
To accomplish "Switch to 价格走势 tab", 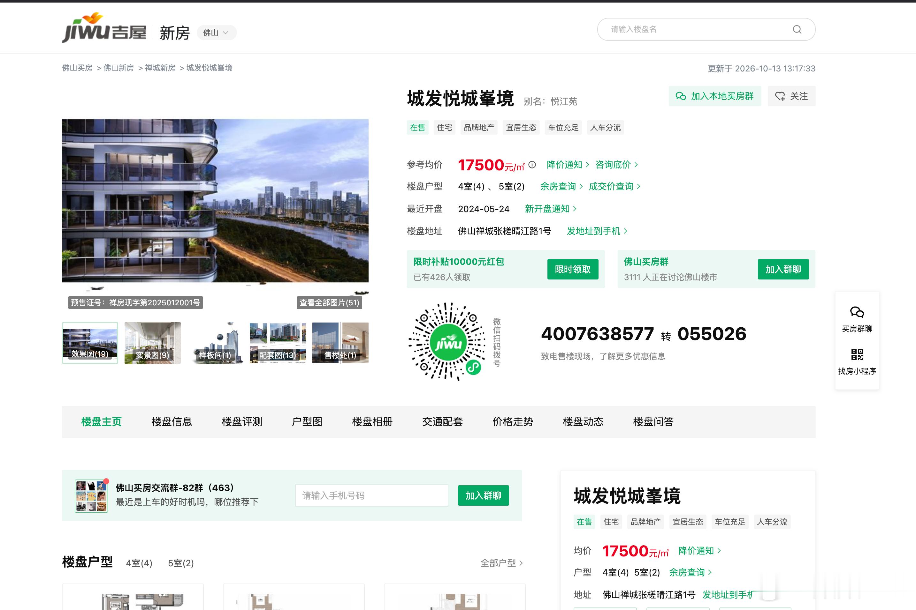I will (x=513, y=422).
